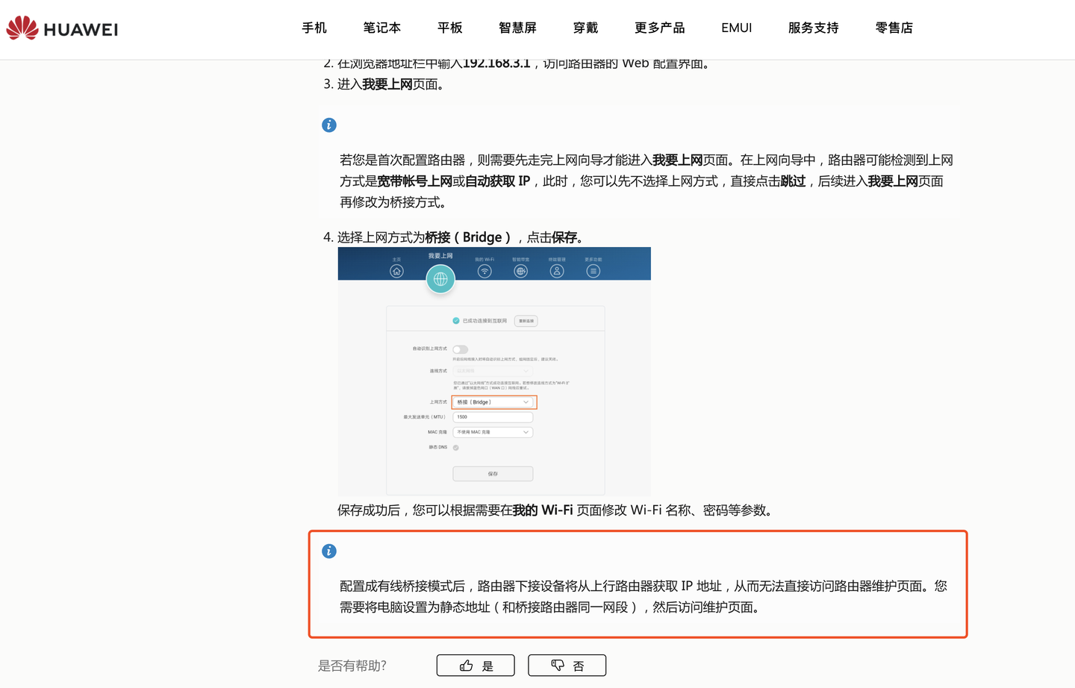This screenshot has width=1075, height=688.
Task: Click the 保存 save button
Action: click(x=493, y=473)
